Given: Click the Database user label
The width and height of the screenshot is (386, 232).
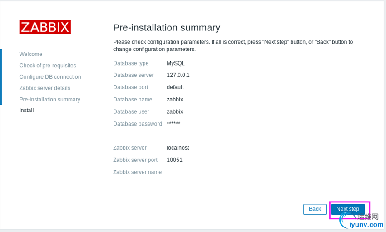Looking at the screenshot, I should tap(131, 111).
